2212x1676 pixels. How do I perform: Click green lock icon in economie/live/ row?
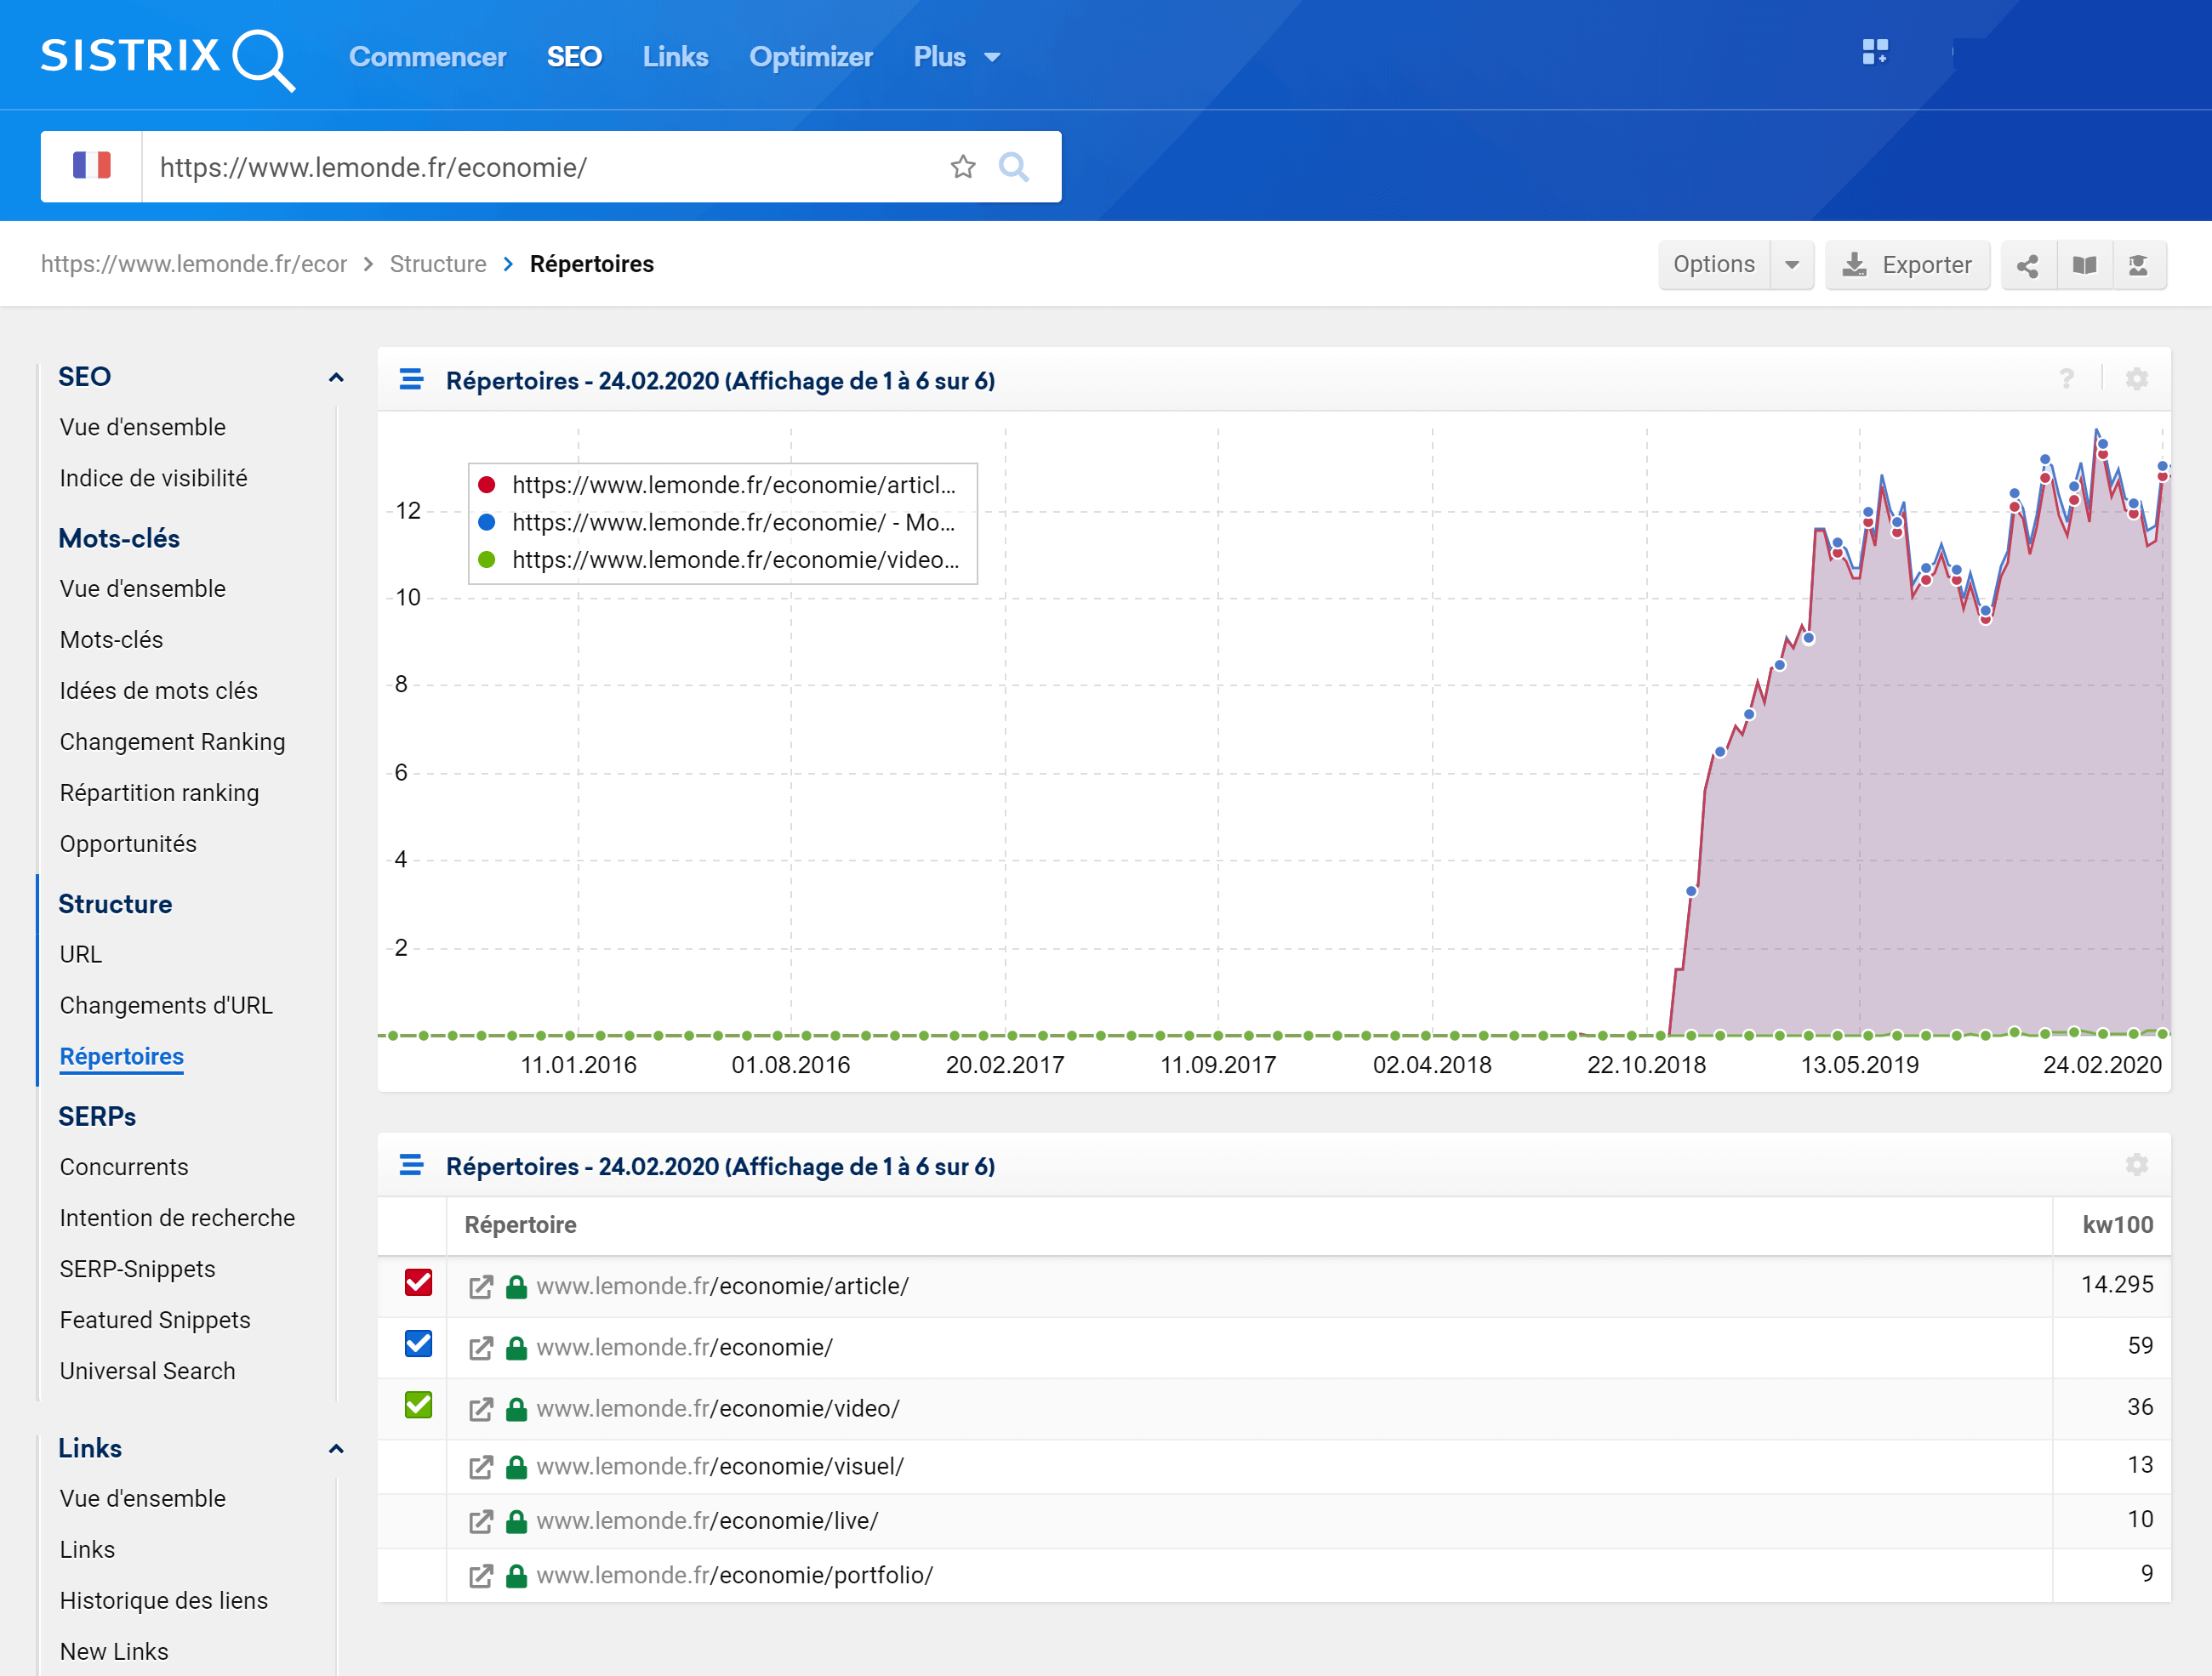point(516,1520)
